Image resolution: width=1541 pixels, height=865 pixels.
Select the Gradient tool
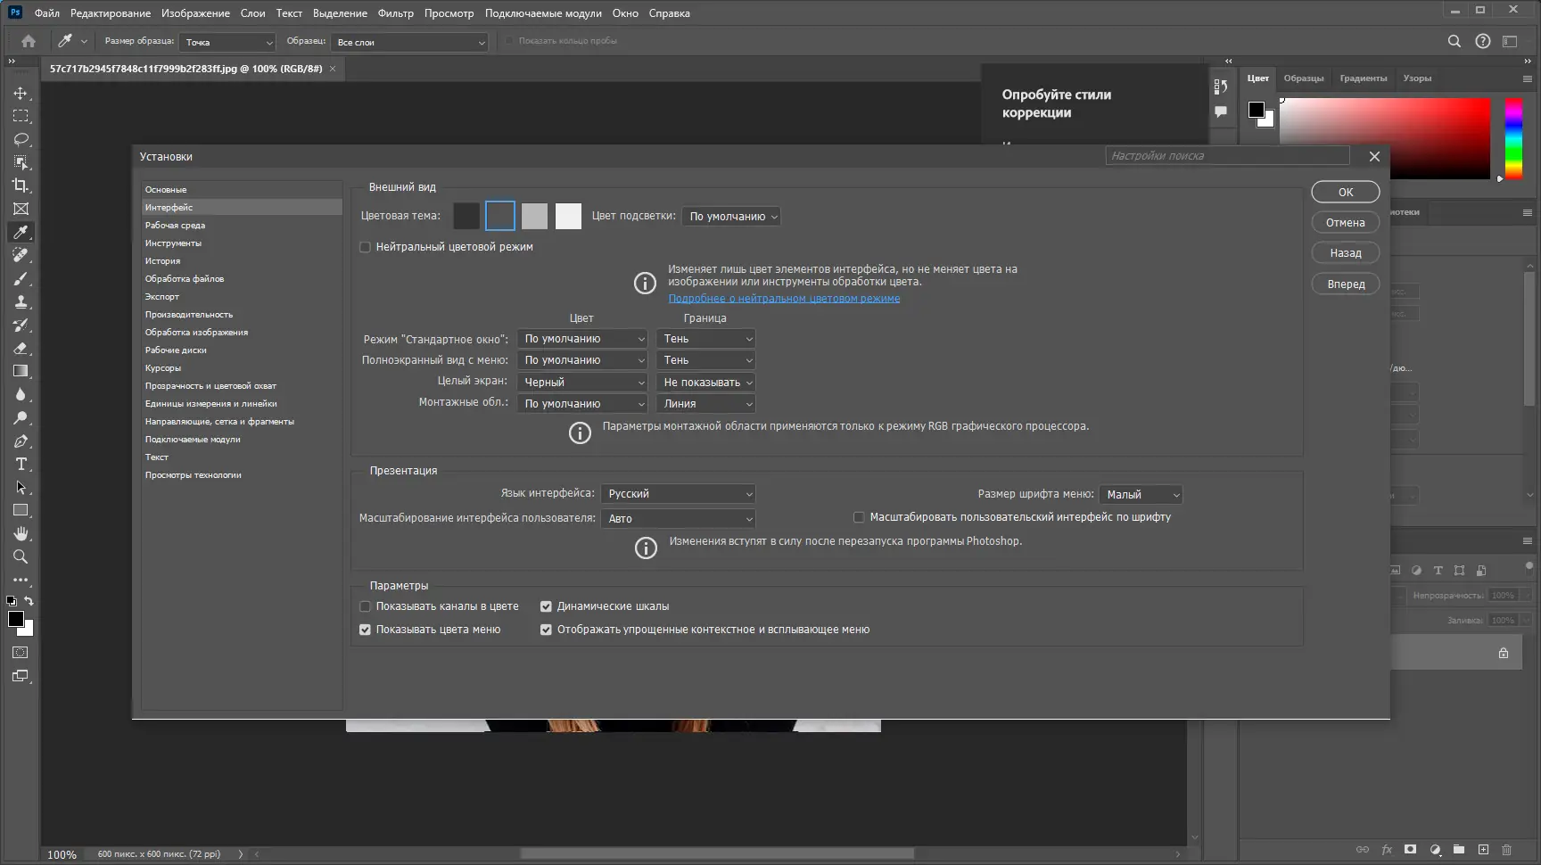[x=21, y=371]
